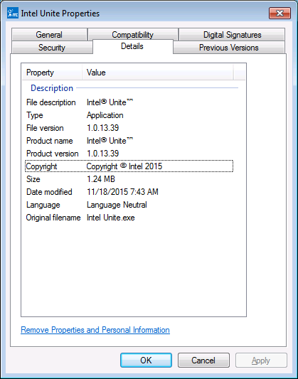Click the Product name value Intel Unite
298x379 pixels.
[x=110, y=141]
